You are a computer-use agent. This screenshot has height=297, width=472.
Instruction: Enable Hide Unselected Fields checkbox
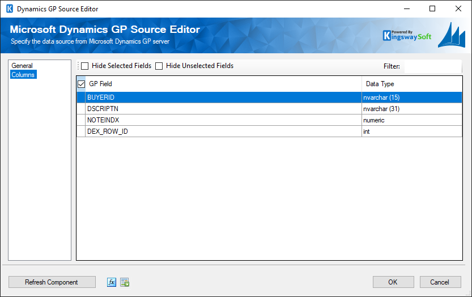(159, 66)
